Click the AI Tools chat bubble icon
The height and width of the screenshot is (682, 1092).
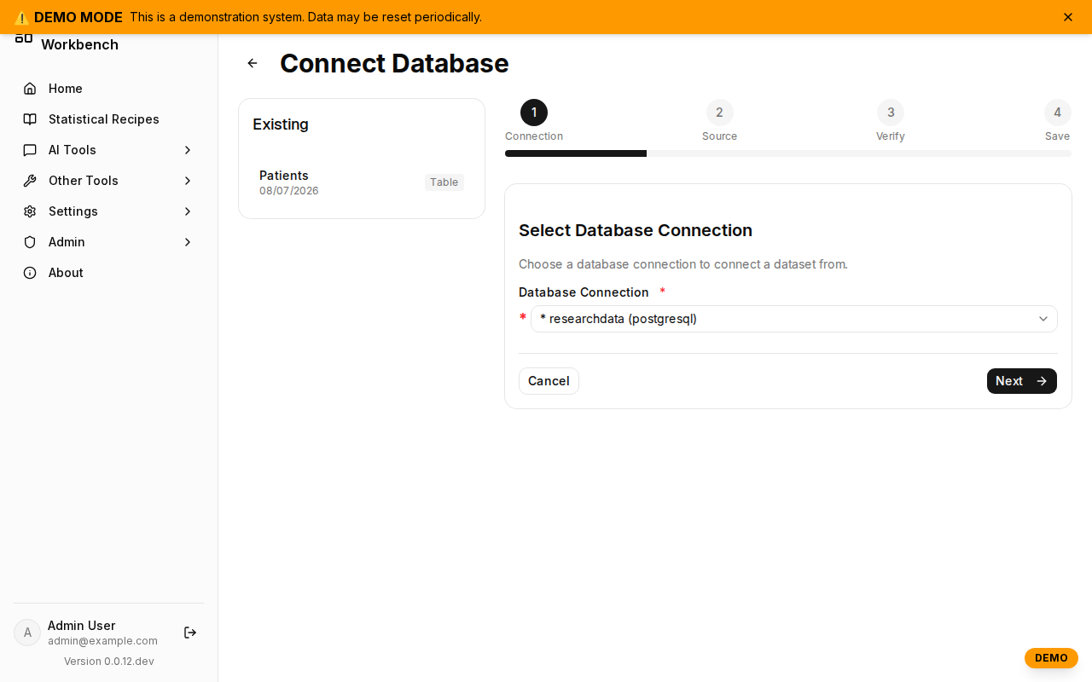pyautogui.click(x=30, y=150)
